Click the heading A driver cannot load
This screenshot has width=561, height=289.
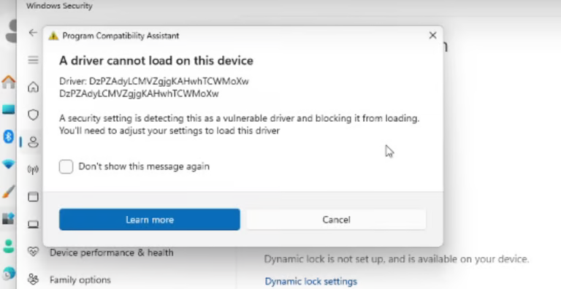coord(156,61)
